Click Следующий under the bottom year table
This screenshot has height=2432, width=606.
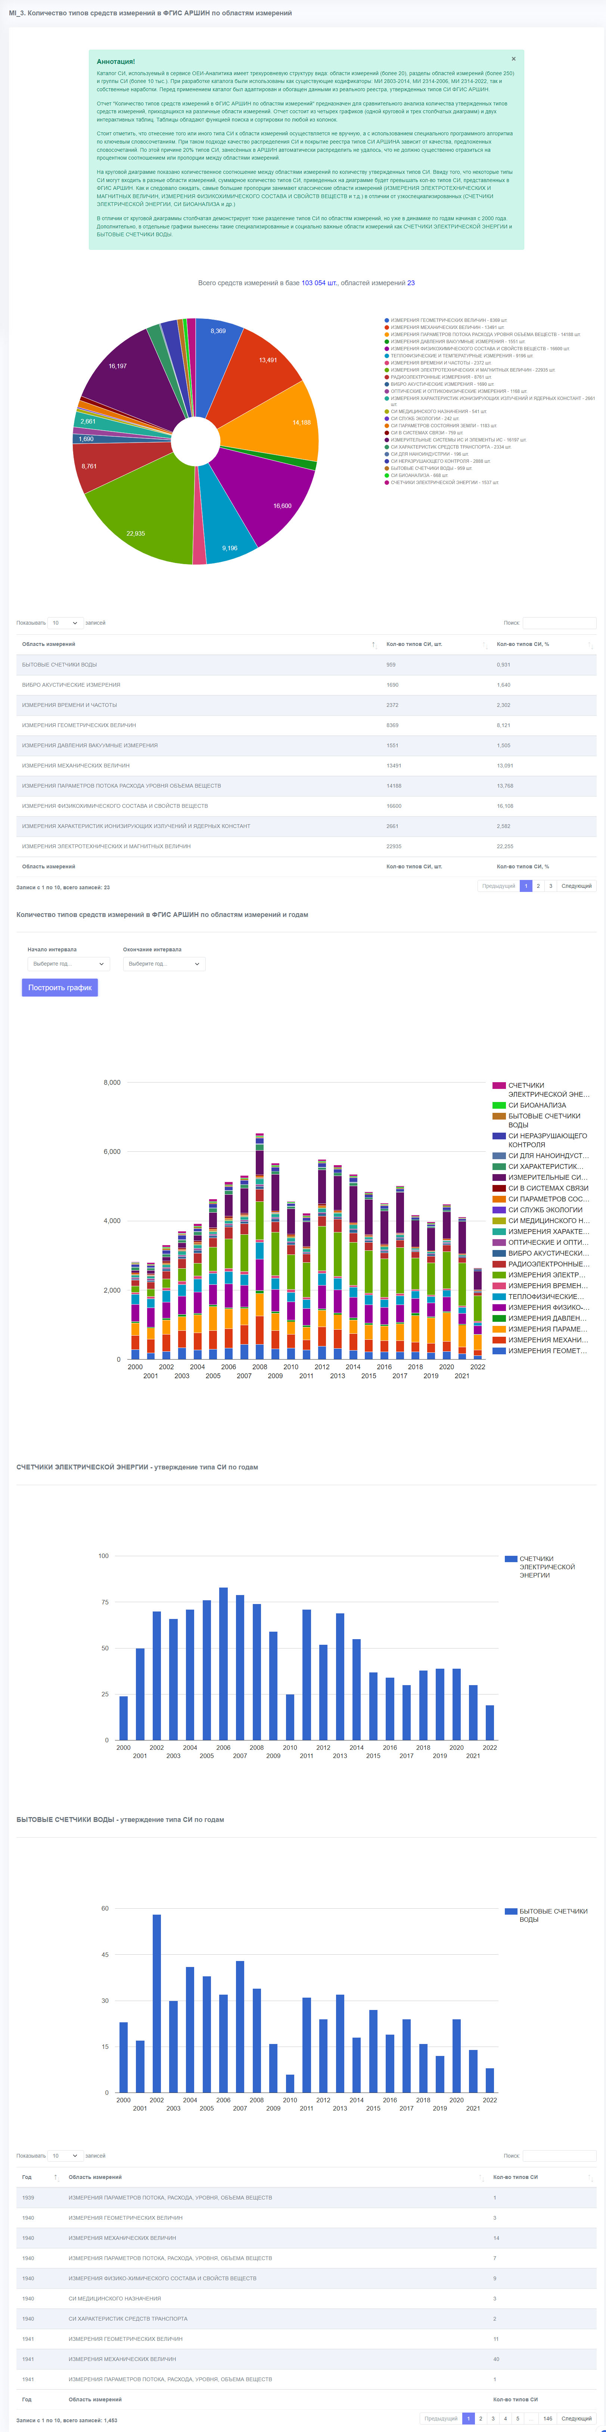click(577, 2419)
